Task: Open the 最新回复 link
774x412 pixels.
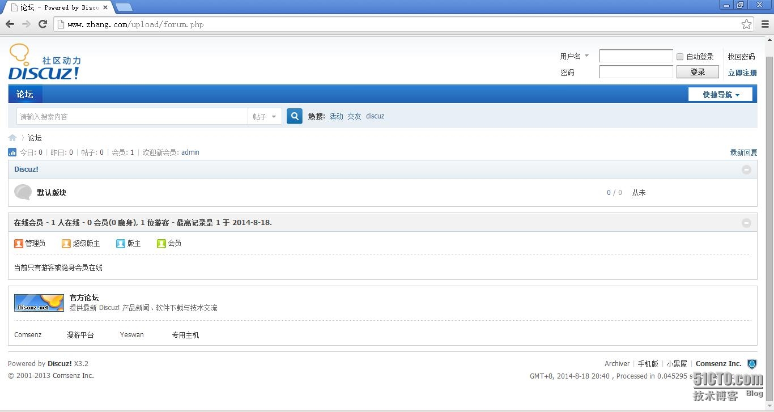Action: [743, 152]
